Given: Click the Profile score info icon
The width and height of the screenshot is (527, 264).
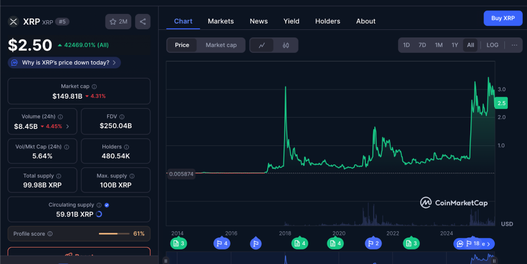Looking at the screenshot, I should click(50, 234).
